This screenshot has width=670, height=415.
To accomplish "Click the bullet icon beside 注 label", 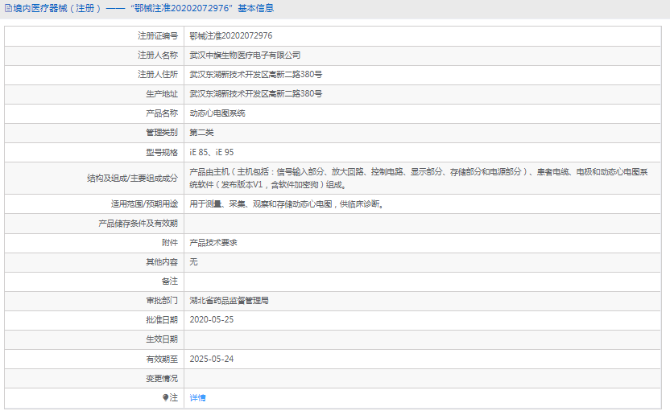I will (x=165, y=397).
